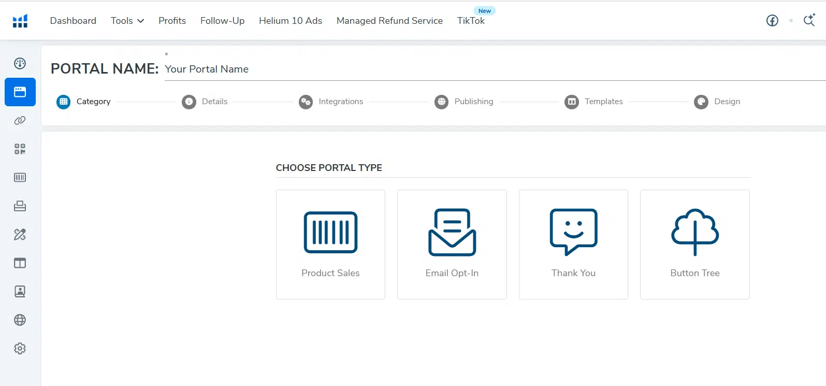Open the dashboard gauge icon in sidebar
The height and width of the screenshot is (386, 826).
20,64
